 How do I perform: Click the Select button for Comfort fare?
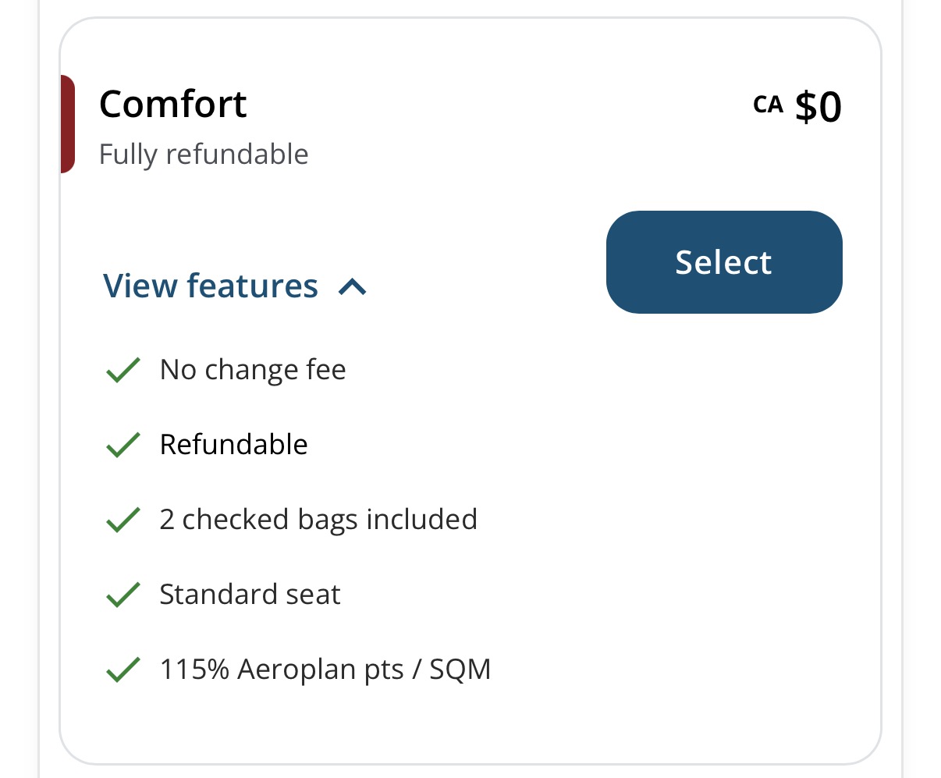pyautogui.click(x=723, y=262)
